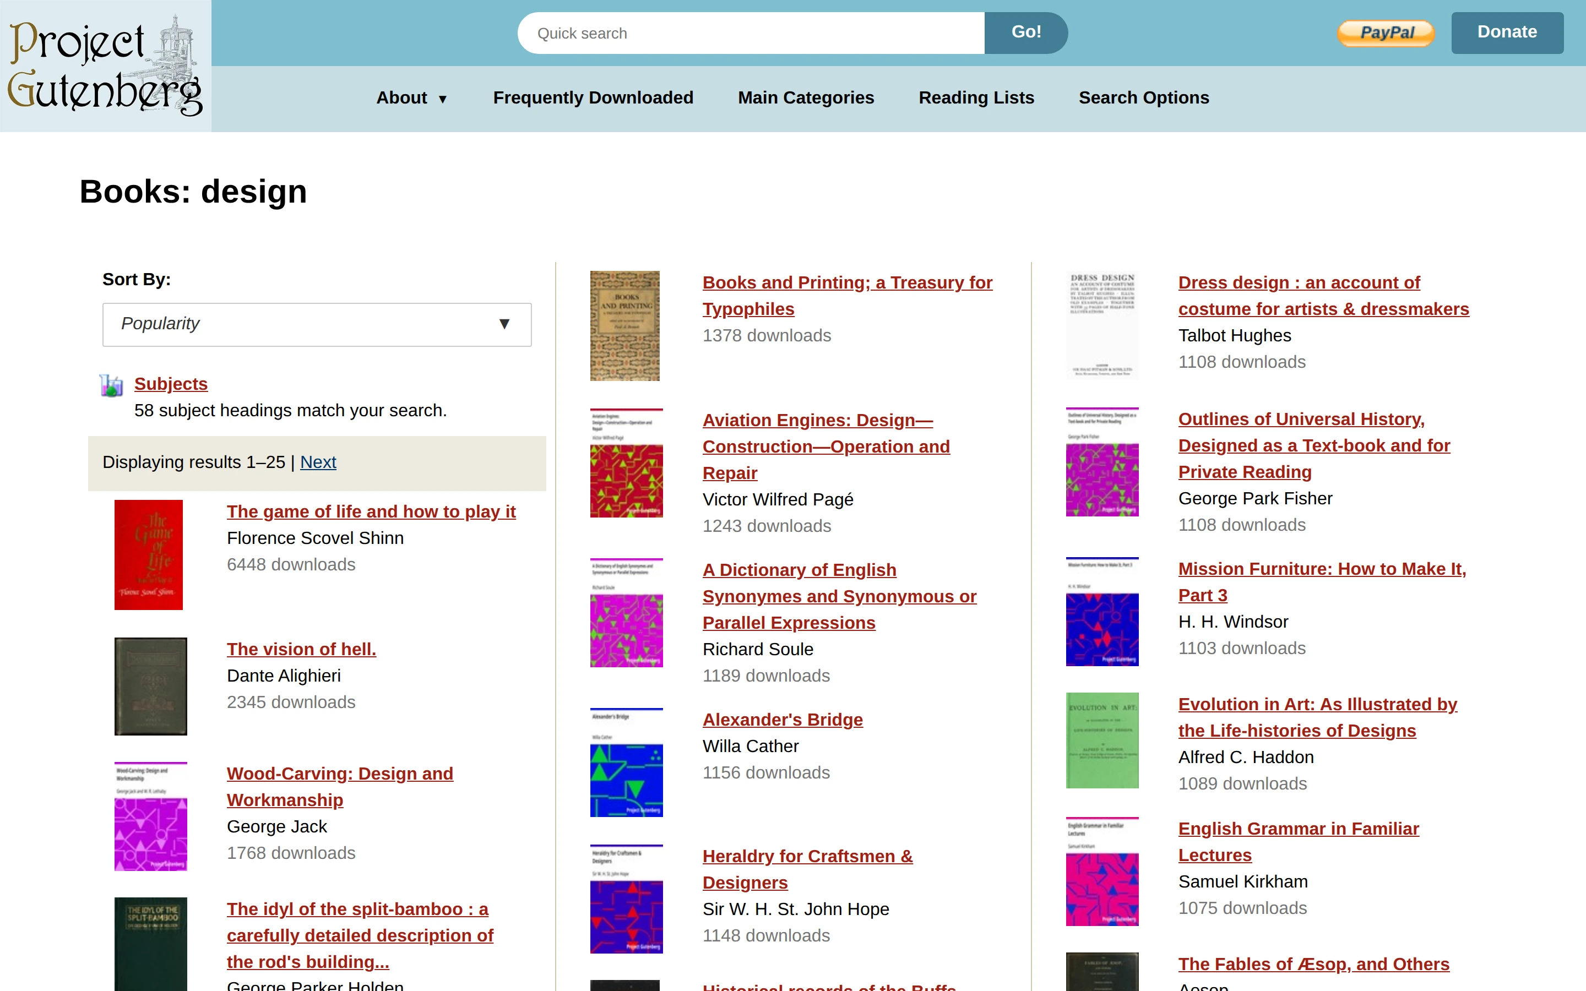Open English Grammar in Familiar Lectures
This screenshot has height=991, width=1586.
(1299, 842)
